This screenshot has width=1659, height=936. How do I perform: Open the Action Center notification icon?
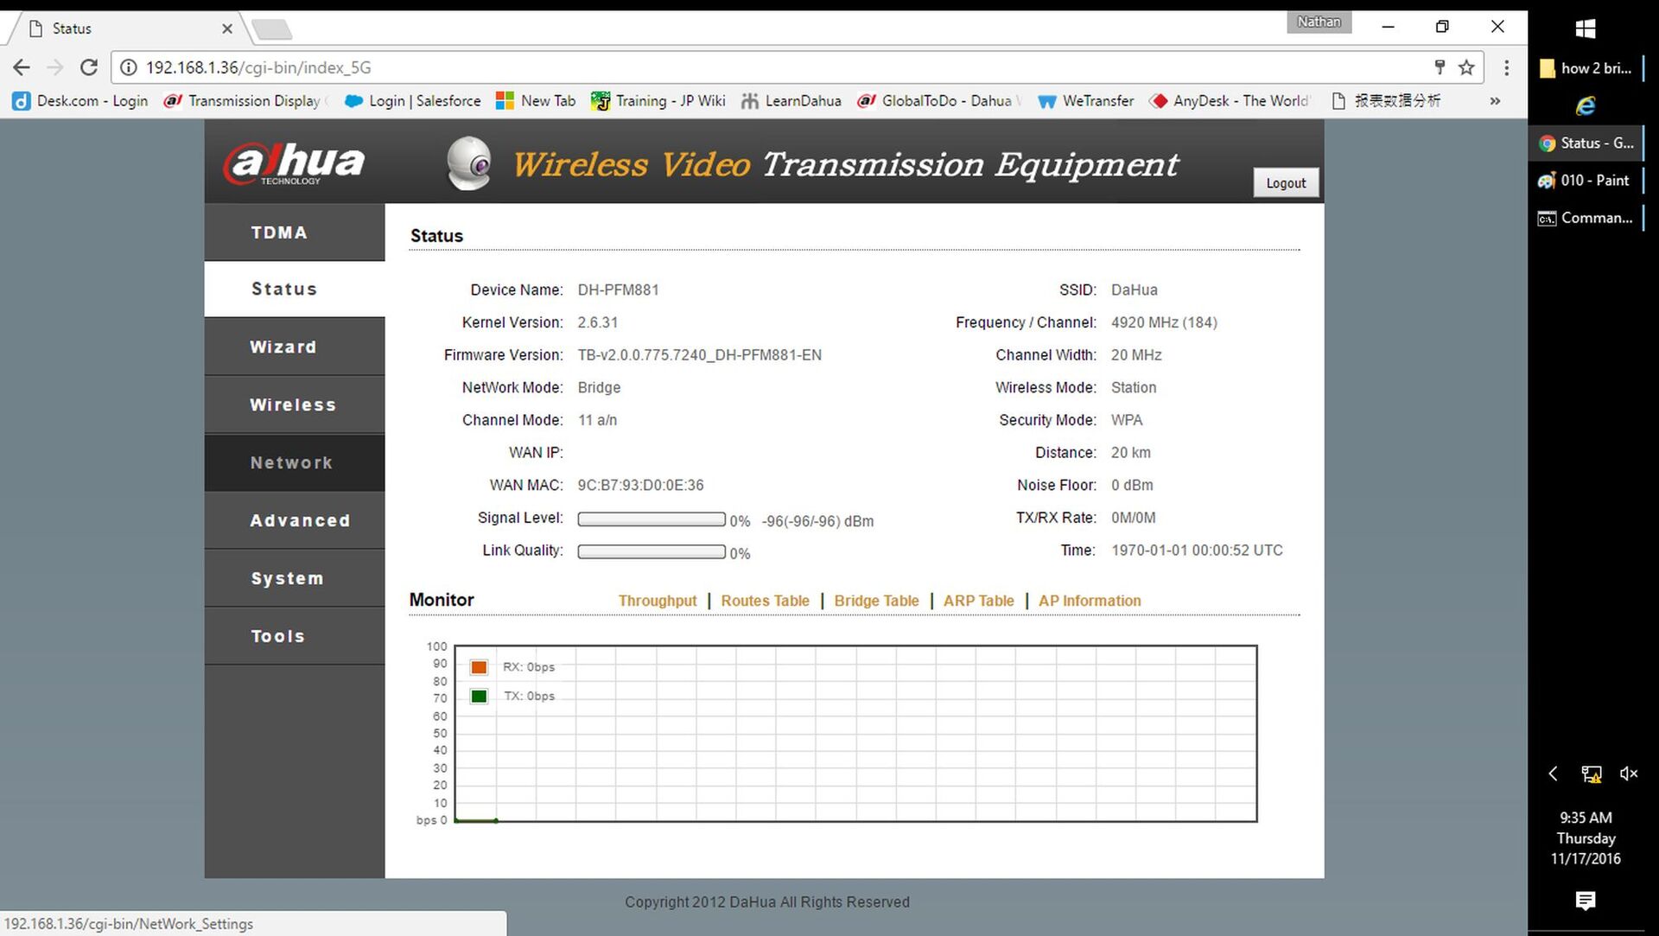tap(1585, 901)
